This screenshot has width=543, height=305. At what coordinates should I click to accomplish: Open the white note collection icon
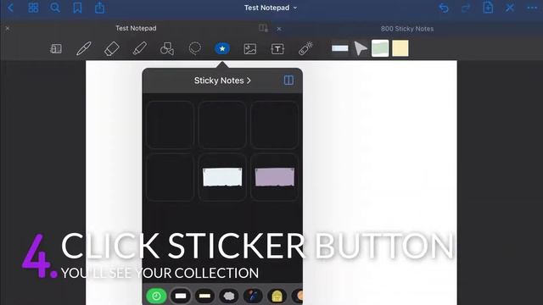181,296
